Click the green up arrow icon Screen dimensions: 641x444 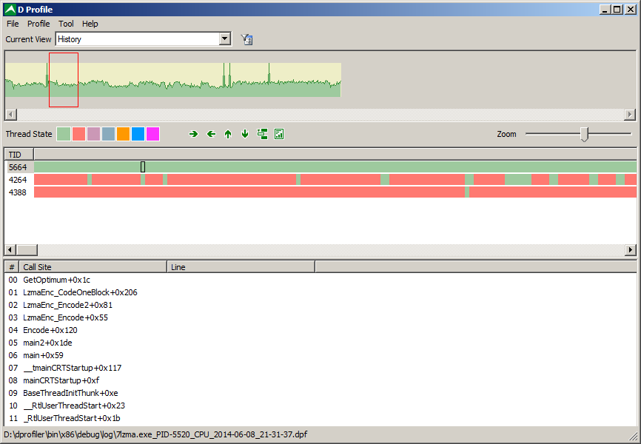(228, 134)
